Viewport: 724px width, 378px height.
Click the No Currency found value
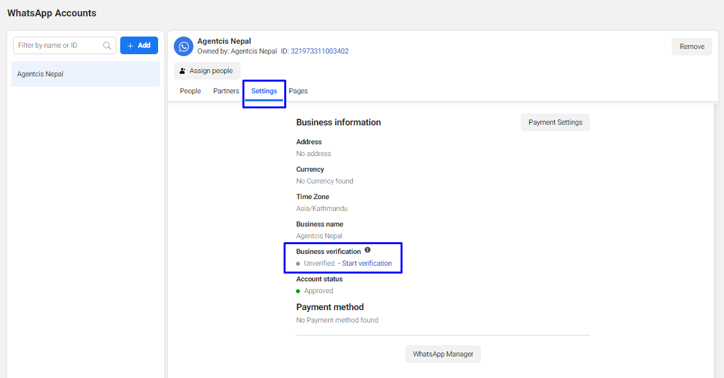point(325,181)
